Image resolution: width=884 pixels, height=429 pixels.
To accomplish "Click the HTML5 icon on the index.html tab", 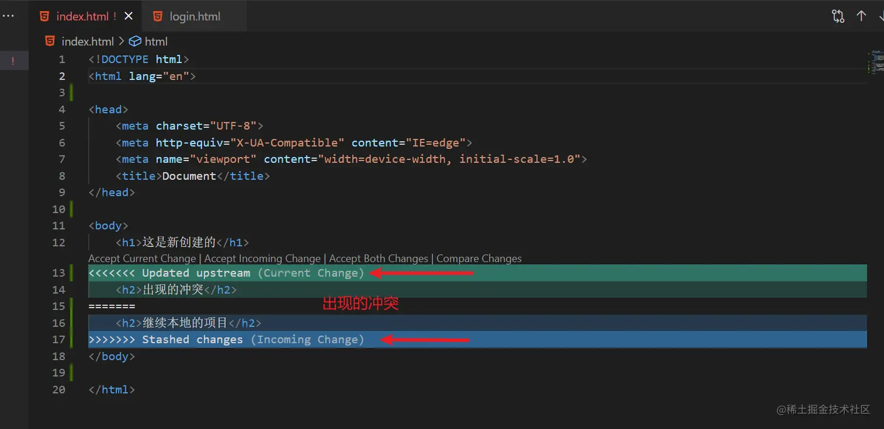I will point(44,16).
